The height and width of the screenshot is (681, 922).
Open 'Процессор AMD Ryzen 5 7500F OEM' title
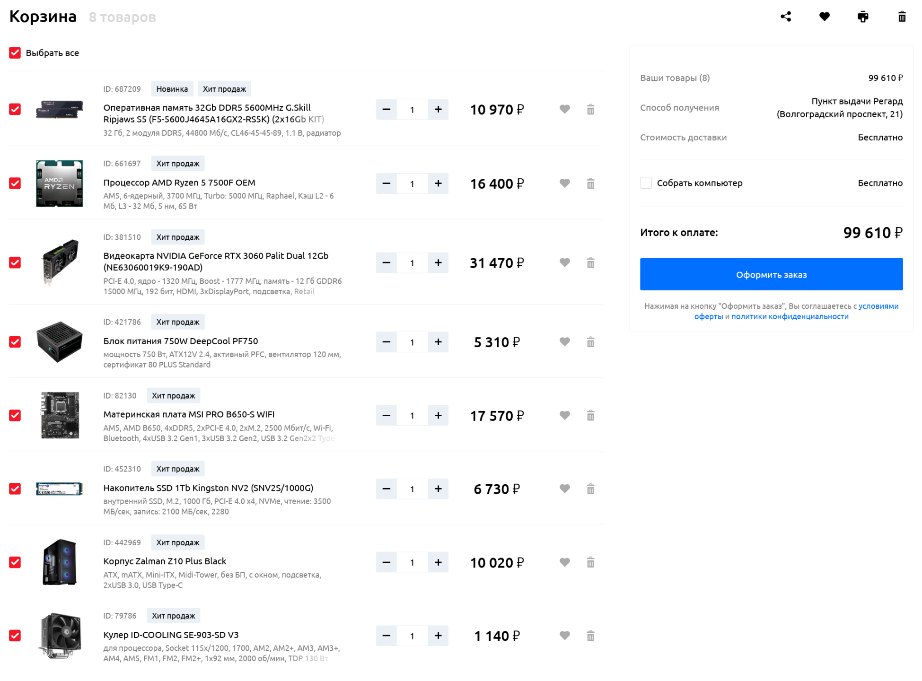(x=179, y=183)
